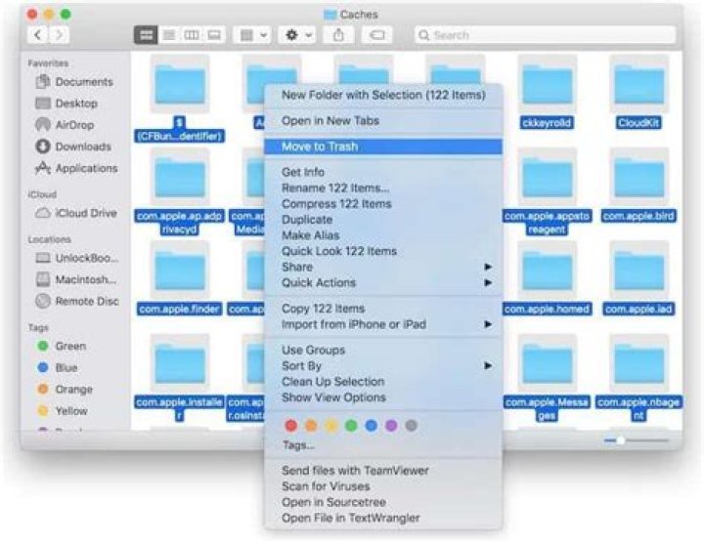Switch to list view in toolbar

169,35
